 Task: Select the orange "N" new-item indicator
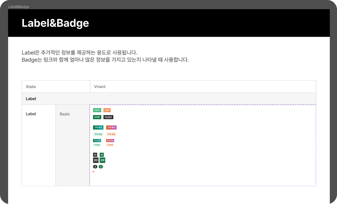[93, 172]
